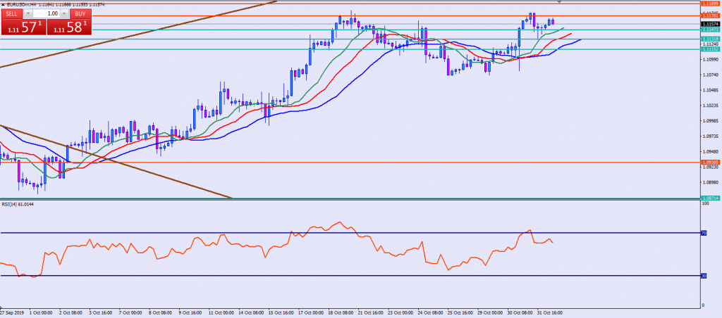The width and height of the screenshot is (722, 318).
Task: Select the 1.11701 orange price level label
Action: click(x=710, y=15)
